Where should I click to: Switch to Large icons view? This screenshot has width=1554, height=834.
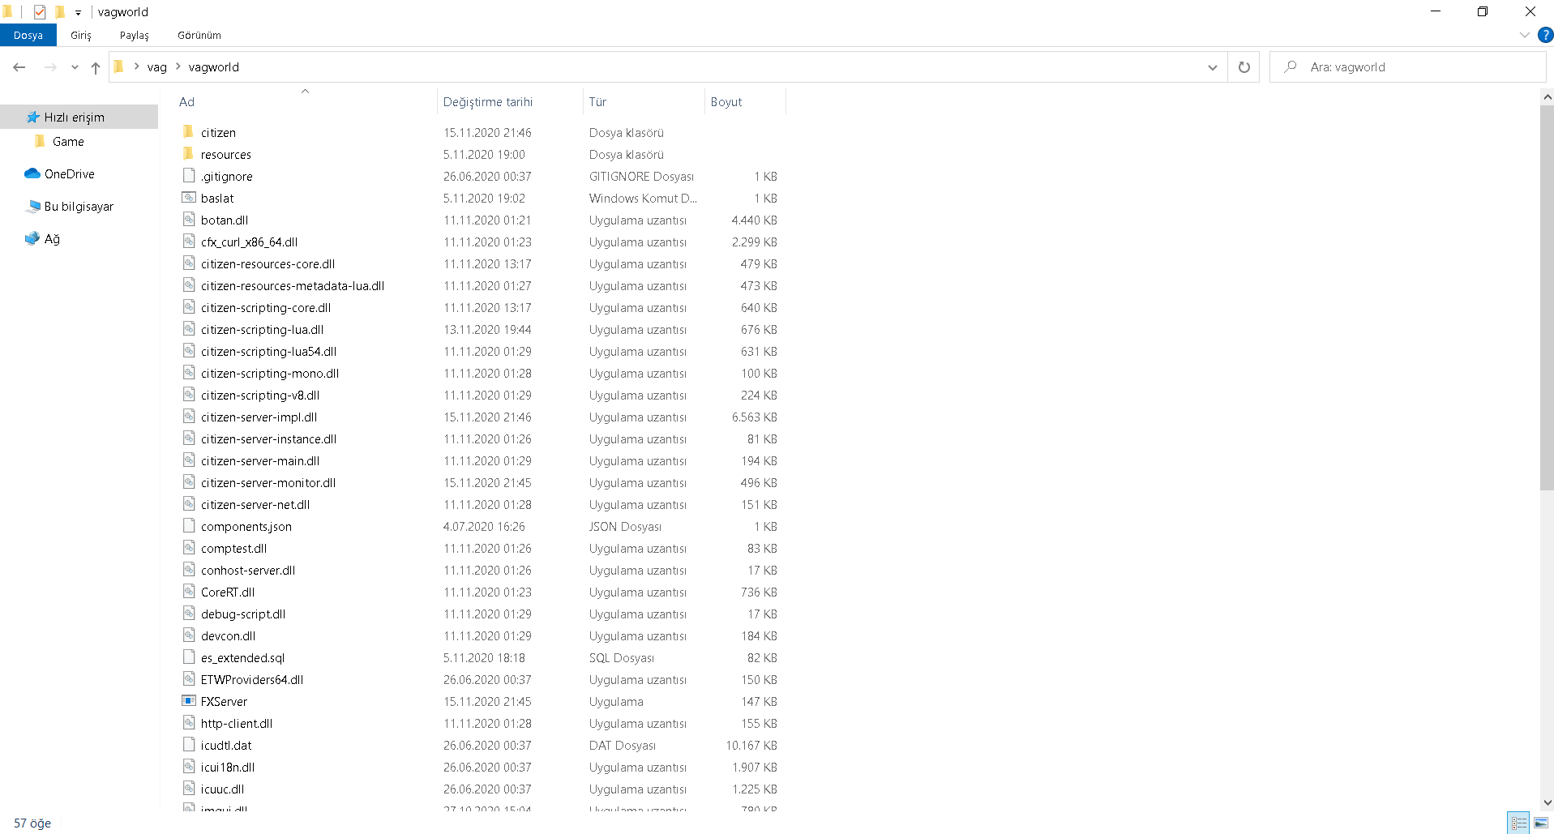[1540, 823]
